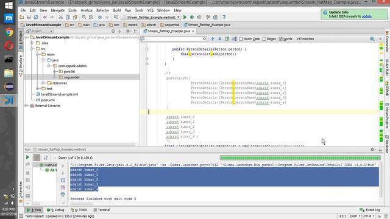
Task: Expand the test folder node
Action: tap(38, 89)
